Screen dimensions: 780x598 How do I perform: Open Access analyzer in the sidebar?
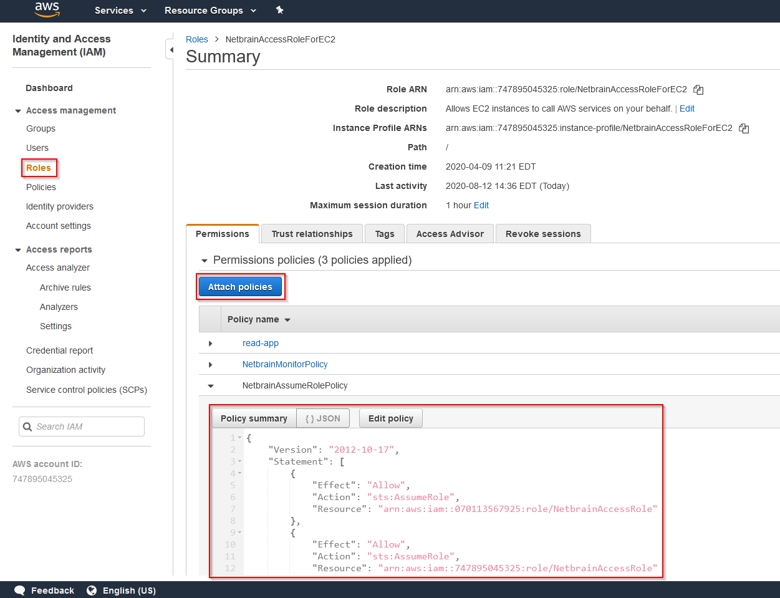(x=58, y=268)
